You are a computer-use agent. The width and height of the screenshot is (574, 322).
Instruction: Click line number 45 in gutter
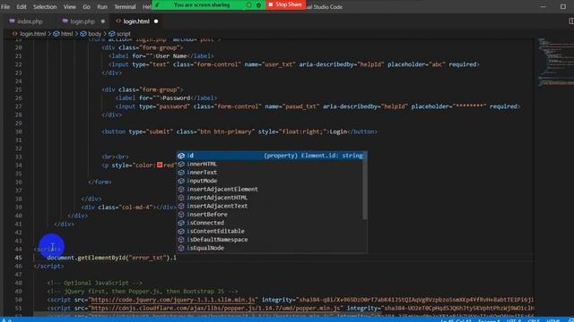tap(18, 258)
